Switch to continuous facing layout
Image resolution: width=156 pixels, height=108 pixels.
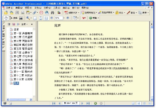tap(144, 103)
